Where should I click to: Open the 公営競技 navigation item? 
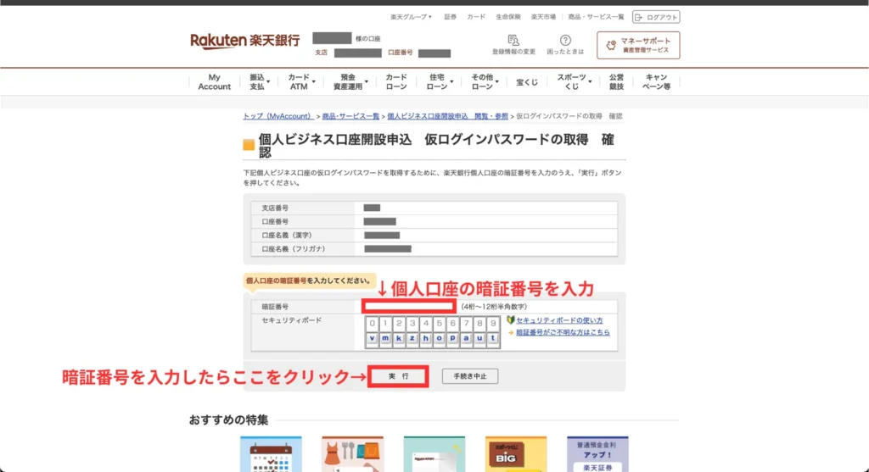point(616,82)
